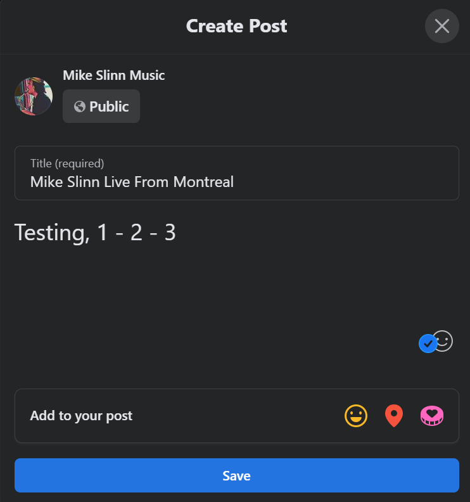Open the emoji picker in the post body
The height and width of the screenshot is (502, 470).
coord(443,341)
